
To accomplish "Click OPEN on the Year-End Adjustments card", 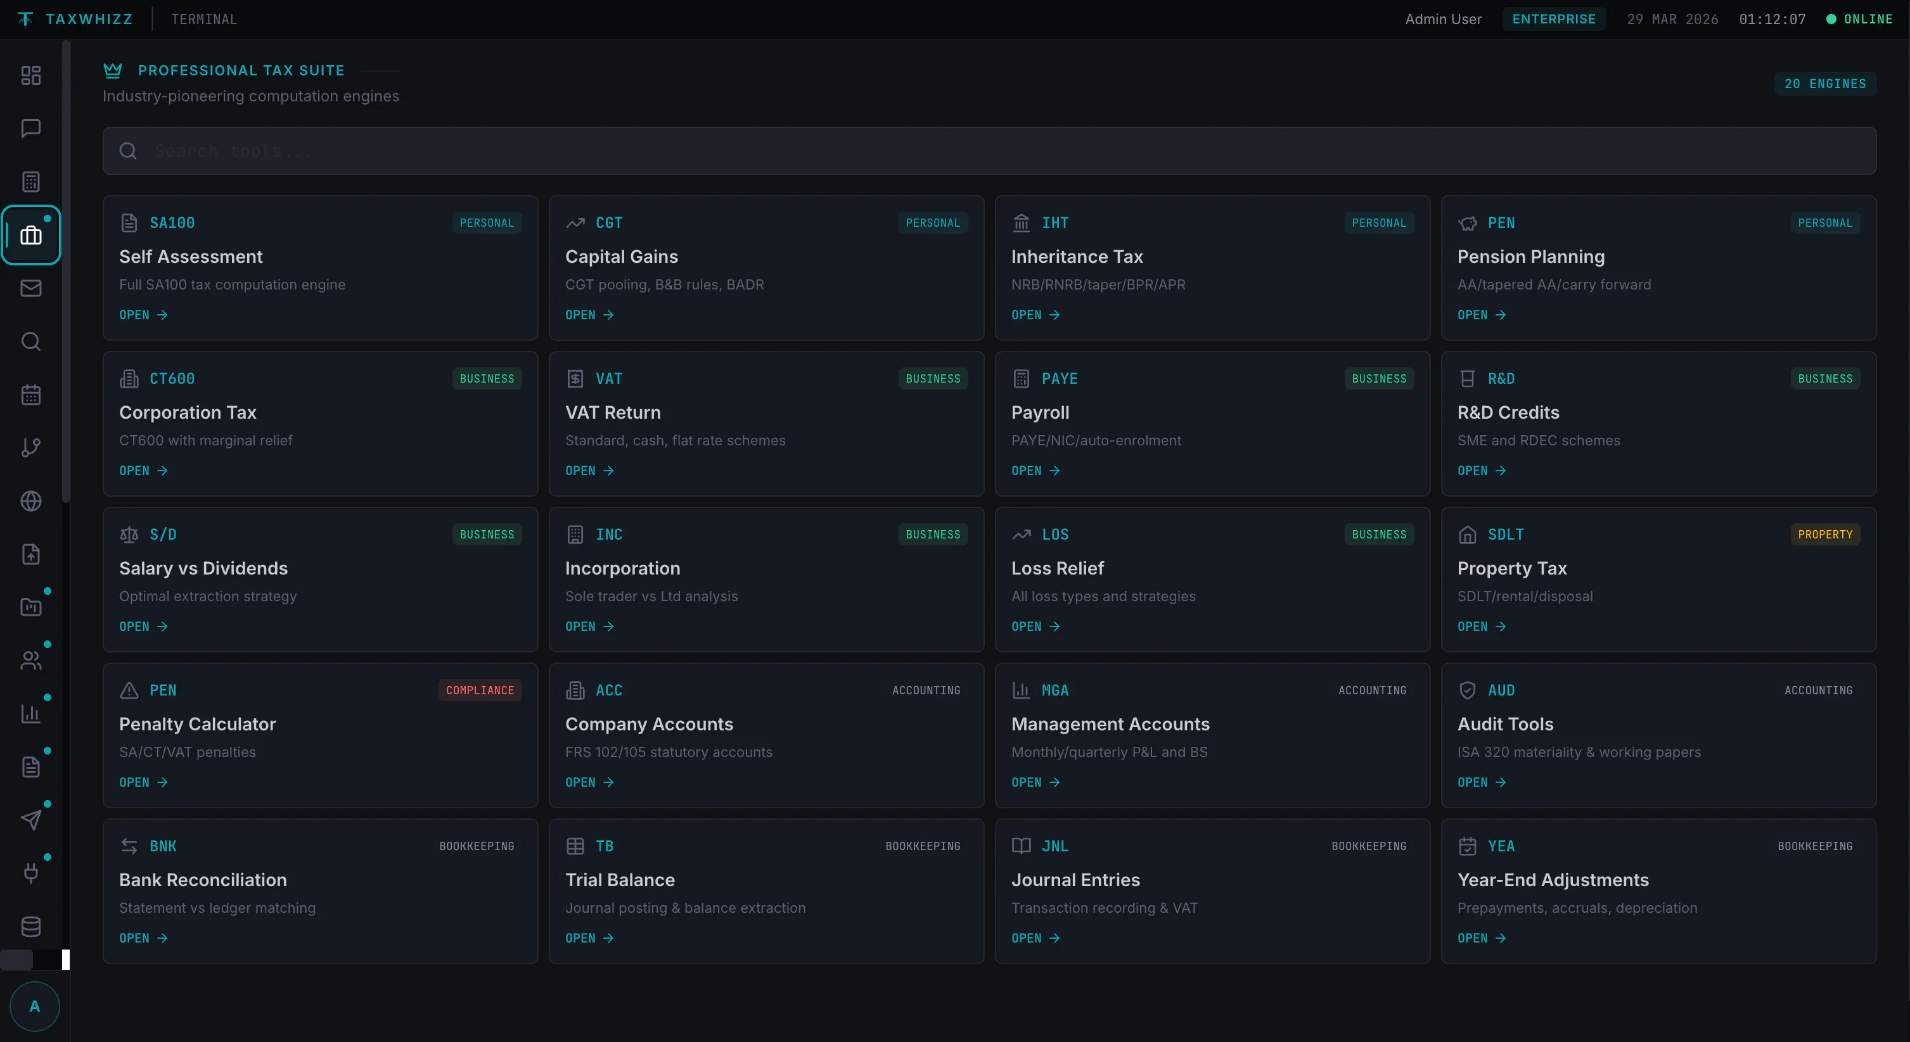I will click(1482, 938).
